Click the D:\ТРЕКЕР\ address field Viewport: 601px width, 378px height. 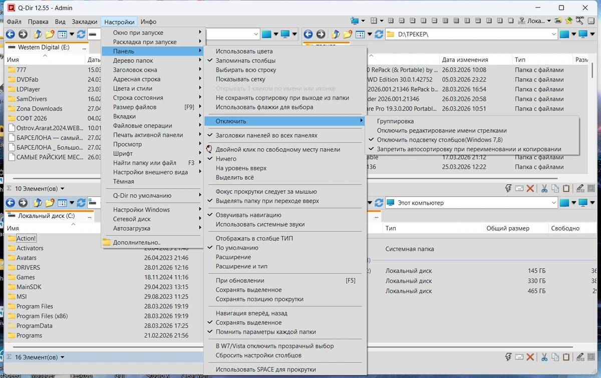tap(472, 34)
